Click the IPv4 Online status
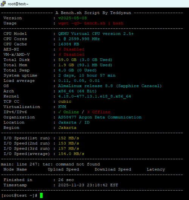 68,112
